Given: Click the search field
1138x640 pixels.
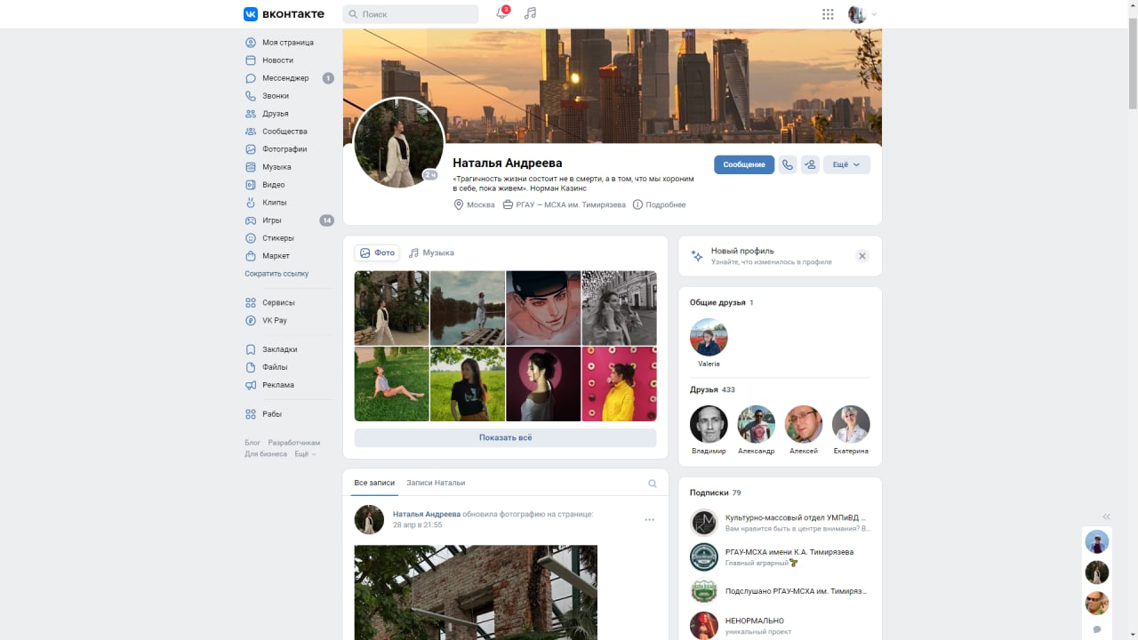Looking at the screenshot, I should tap(411, 14).
